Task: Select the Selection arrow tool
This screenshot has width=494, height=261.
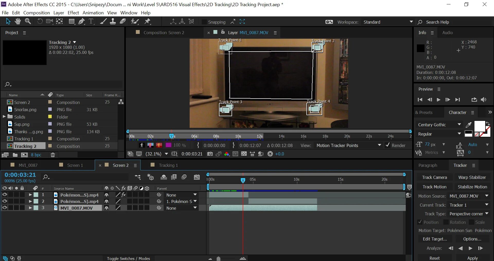Action: click(8, 22)
